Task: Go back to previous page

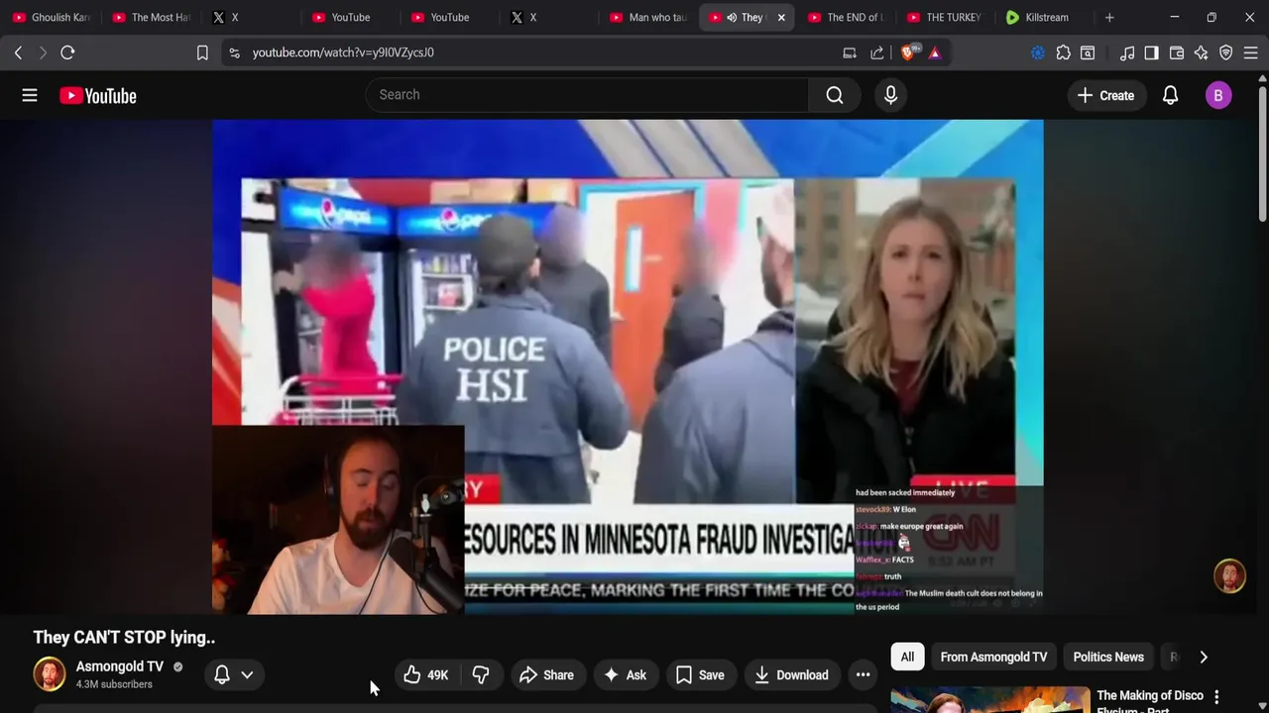Action: point(18,52)
